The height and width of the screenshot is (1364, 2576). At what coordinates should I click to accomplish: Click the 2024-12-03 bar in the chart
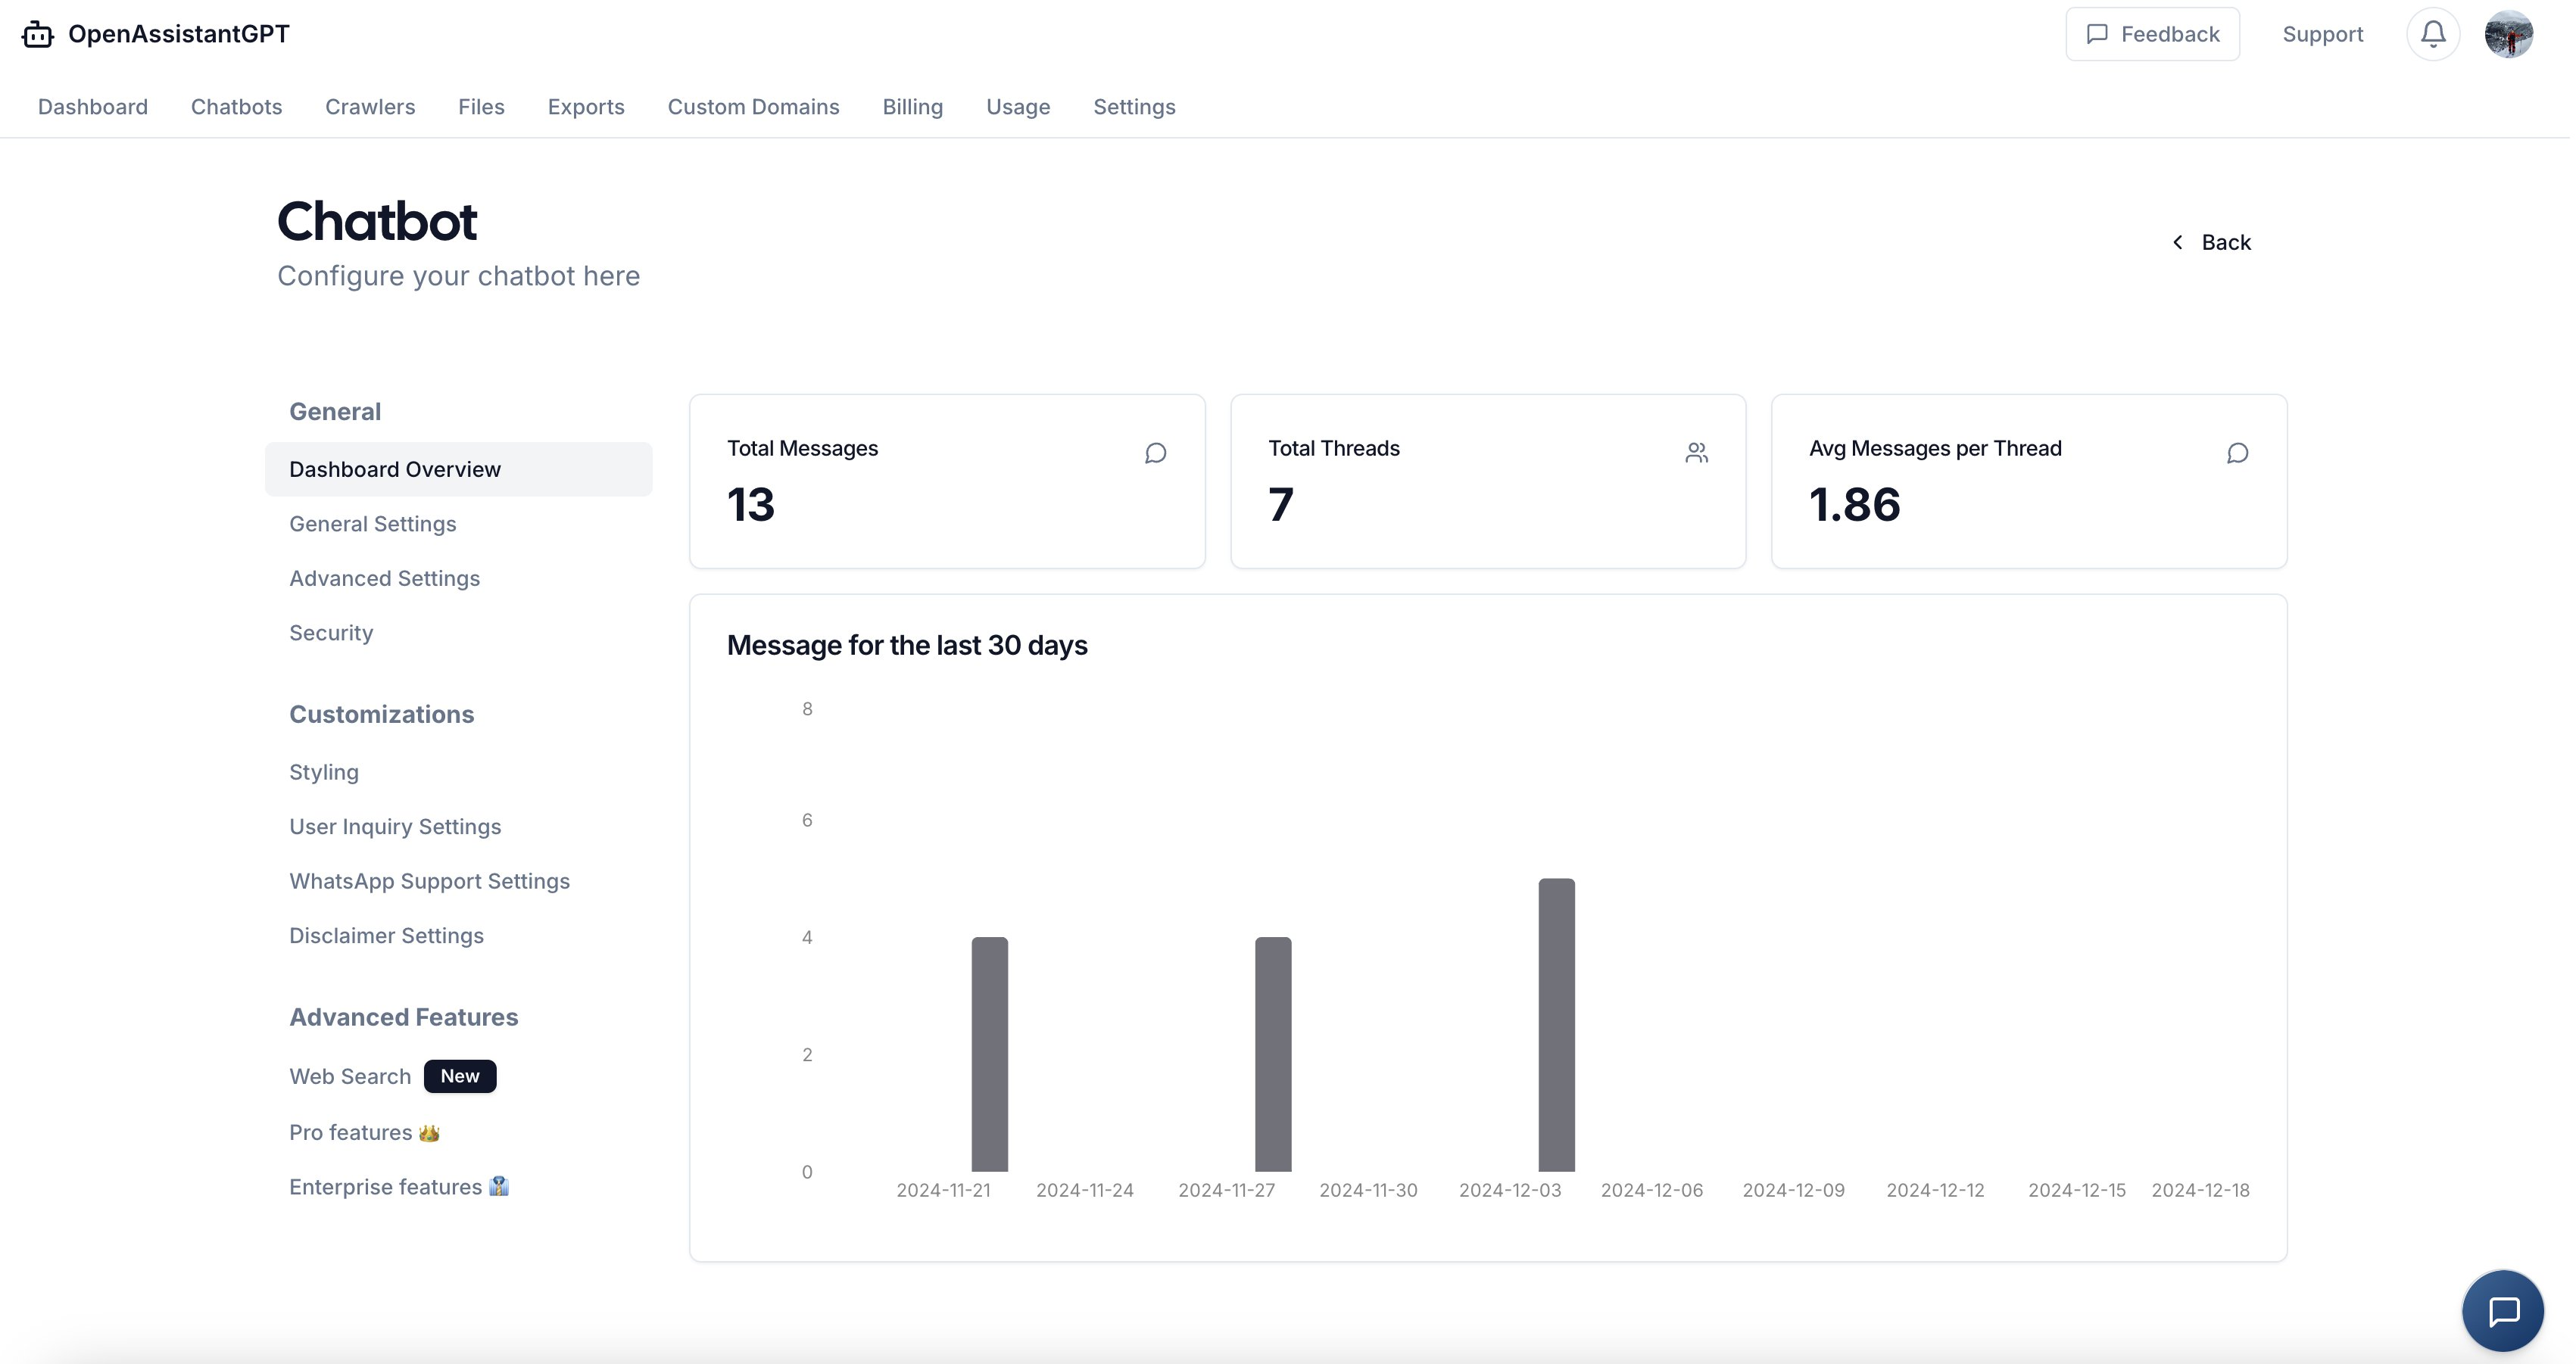(1556, 1025)
